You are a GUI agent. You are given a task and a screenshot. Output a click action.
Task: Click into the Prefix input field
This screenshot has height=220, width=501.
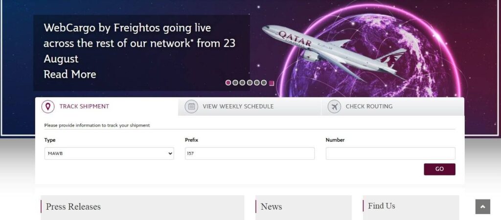pyautogui.click(x=250, y=153)
